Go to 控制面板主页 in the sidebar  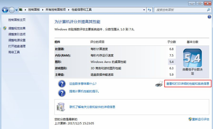click(x=17, y=20)
